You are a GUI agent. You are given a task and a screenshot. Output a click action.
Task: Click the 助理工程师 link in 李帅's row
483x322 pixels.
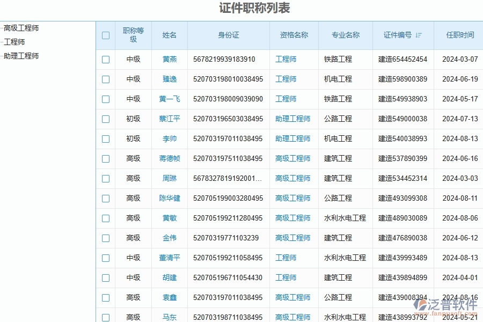click(x=293, y=138)
